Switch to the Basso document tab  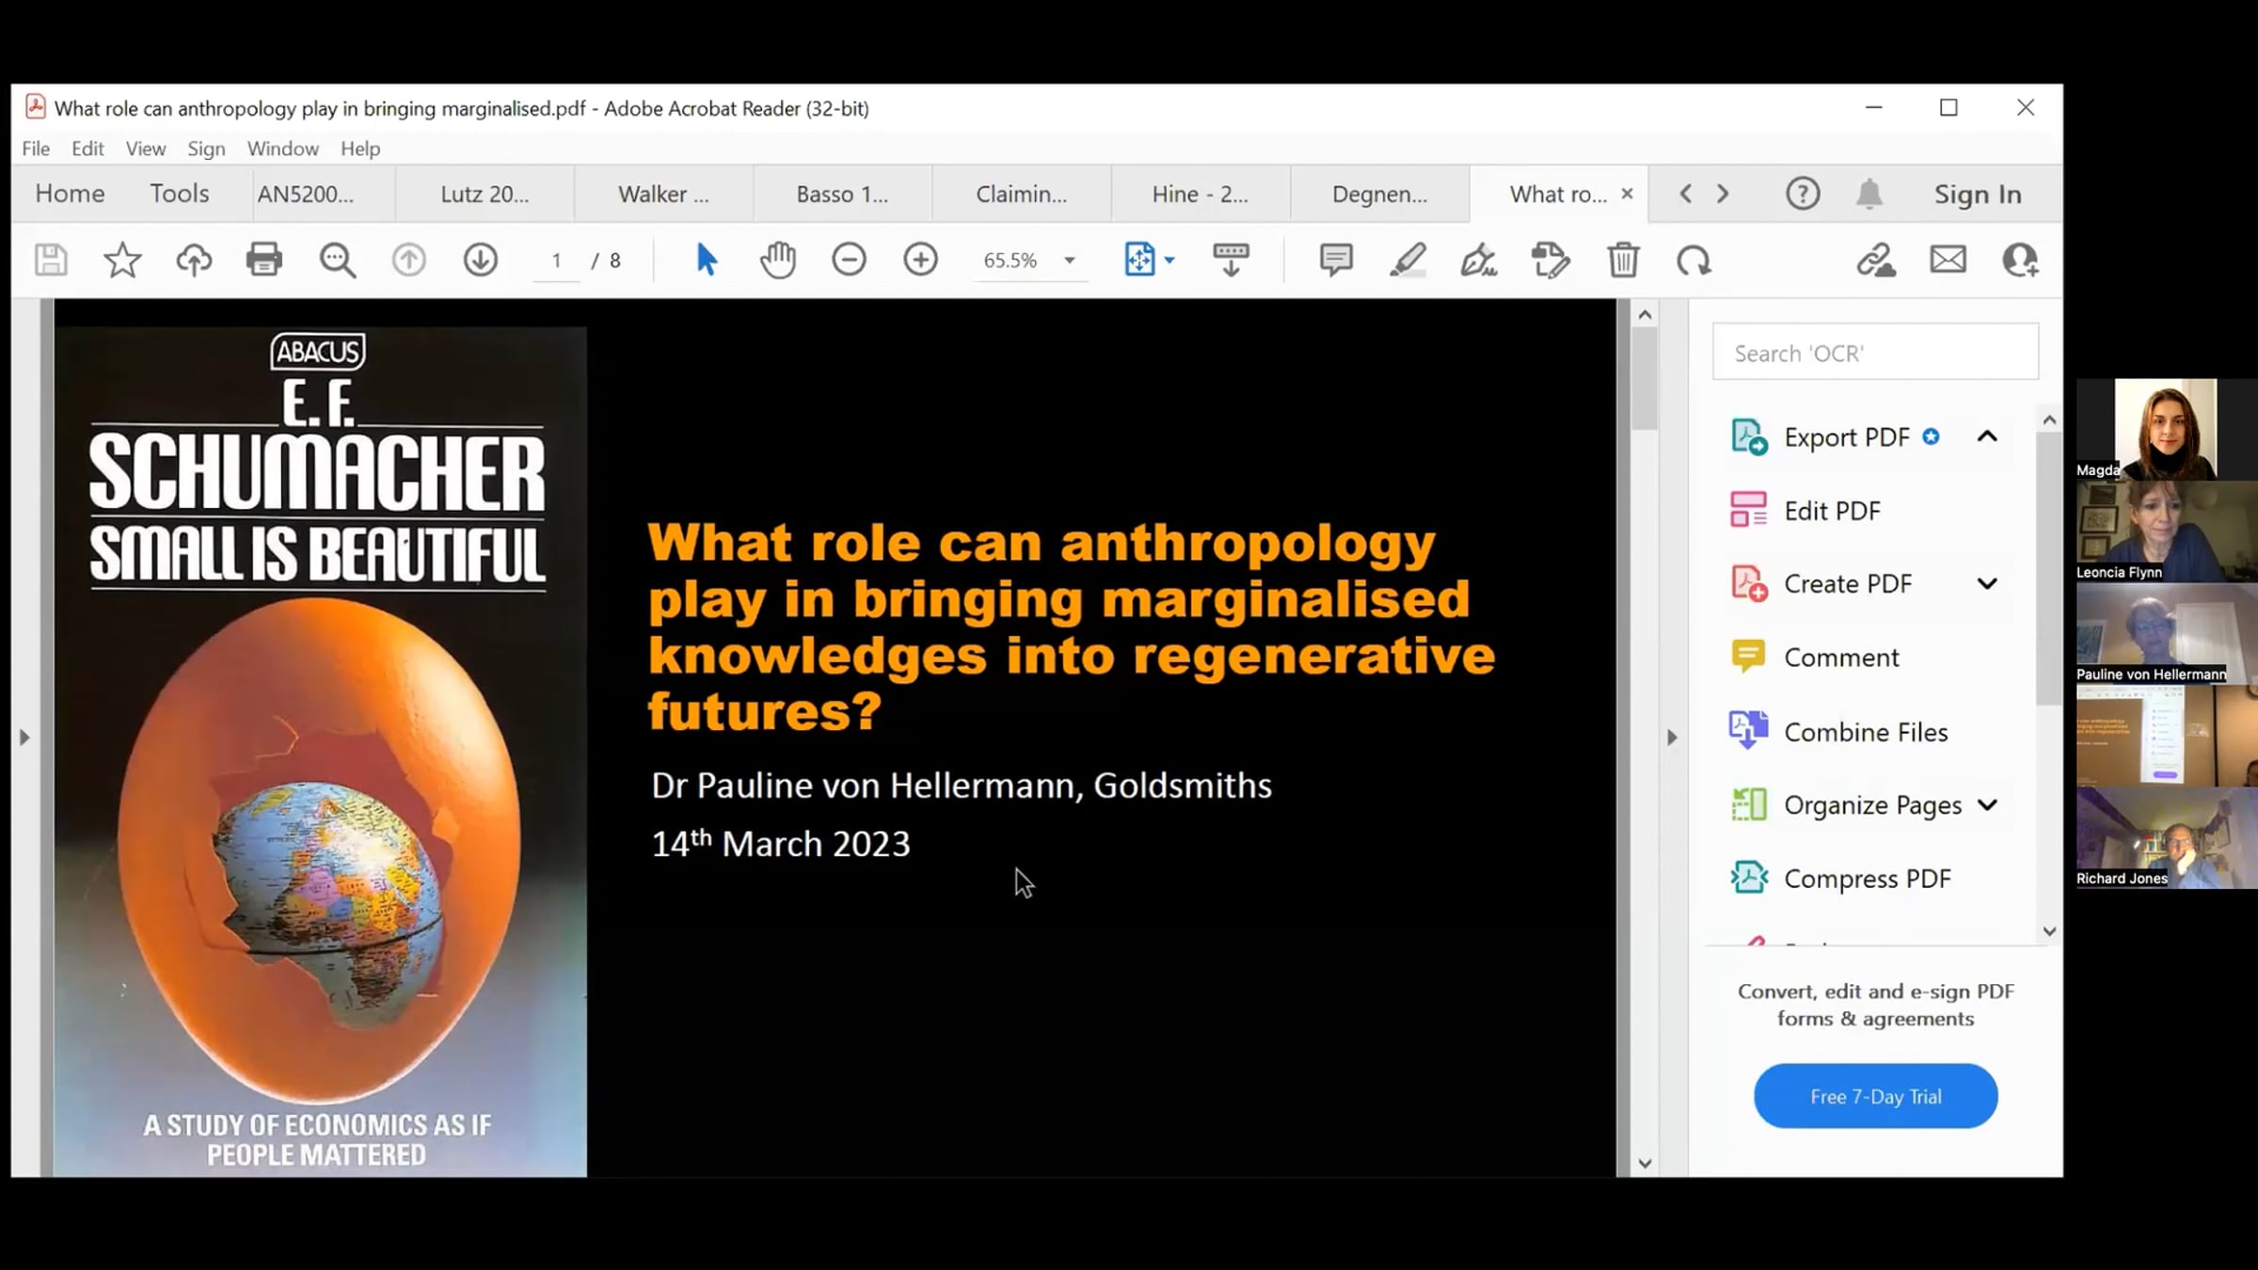(x=842, y=194)
